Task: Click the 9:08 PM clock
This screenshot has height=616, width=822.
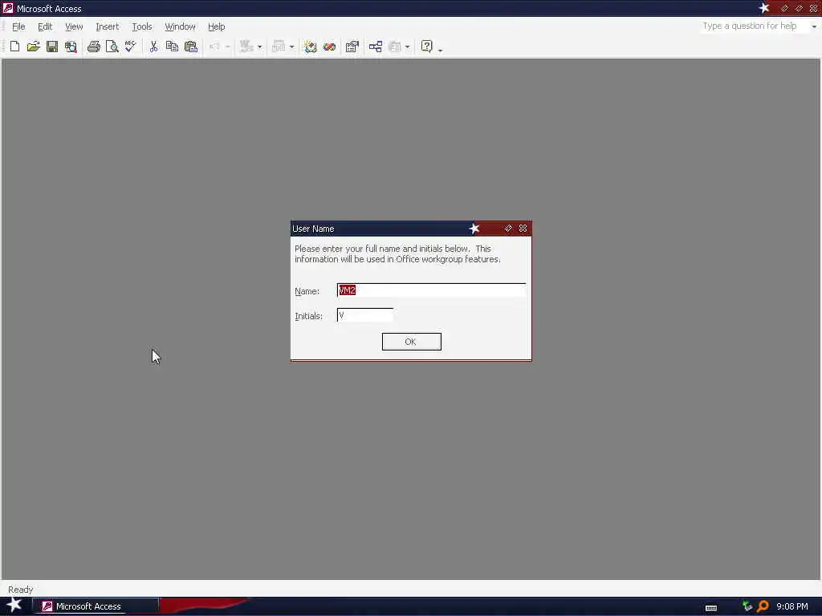Action: [792, 606]
